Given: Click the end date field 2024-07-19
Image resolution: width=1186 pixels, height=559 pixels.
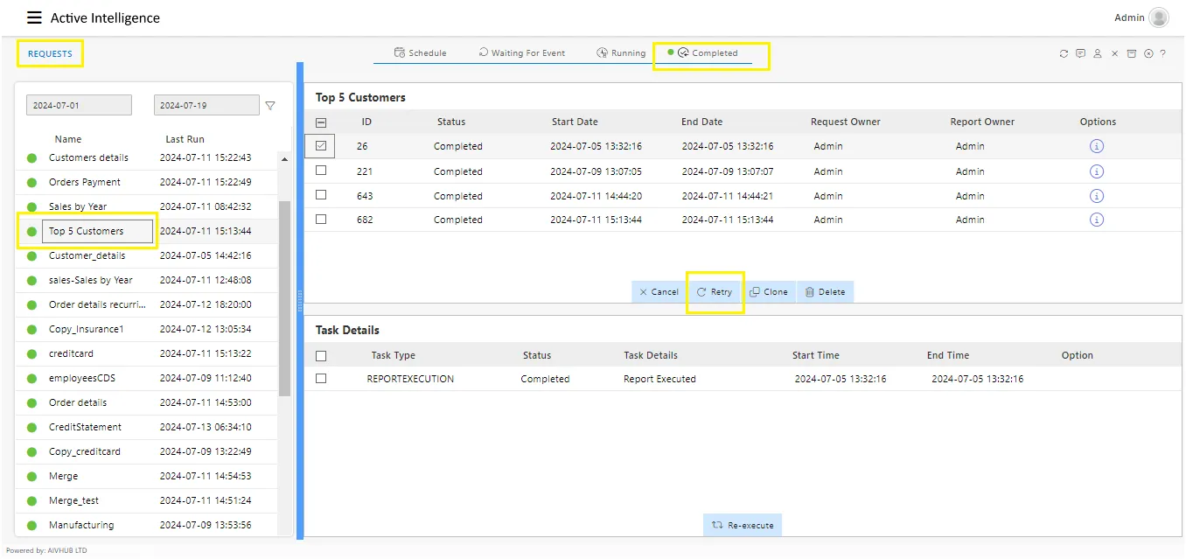Looking at the screenshot, I should pos(206,105).
